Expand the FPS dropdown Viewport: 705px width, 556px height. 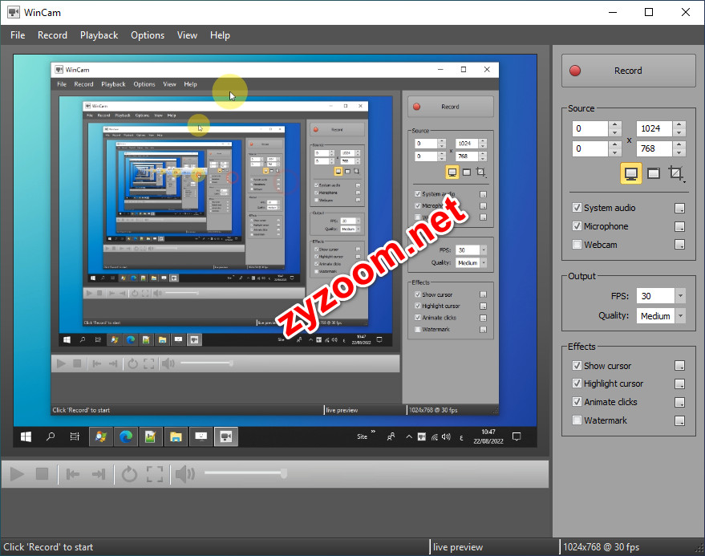pos(680,296)
